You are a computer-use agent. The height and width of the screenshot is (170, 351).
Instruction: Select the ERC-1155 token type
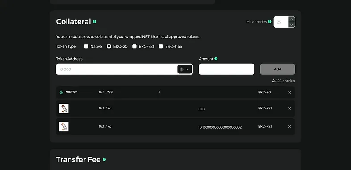pos(161,46)
